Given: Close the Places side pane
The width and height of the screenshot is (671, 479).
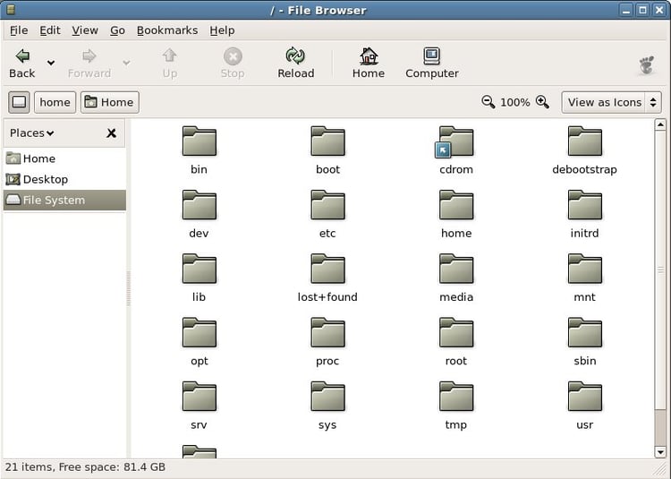Looking at the screenshot, I should pyautogui.click(x=111, y=133).
